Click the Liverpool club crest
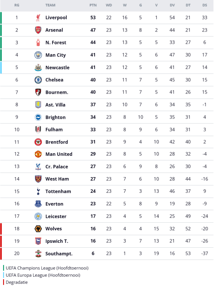Screen dimensions: 214x296 38,18
